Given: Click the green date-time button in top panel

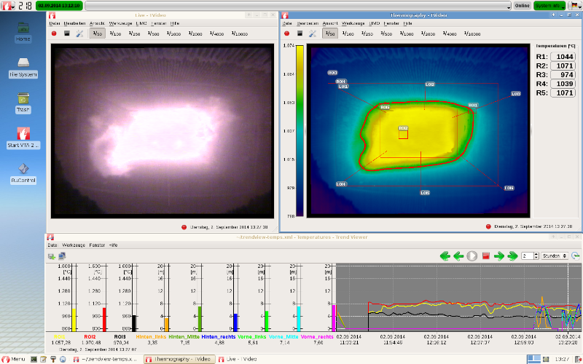Looking at the screenshot, I should [59, 6].
